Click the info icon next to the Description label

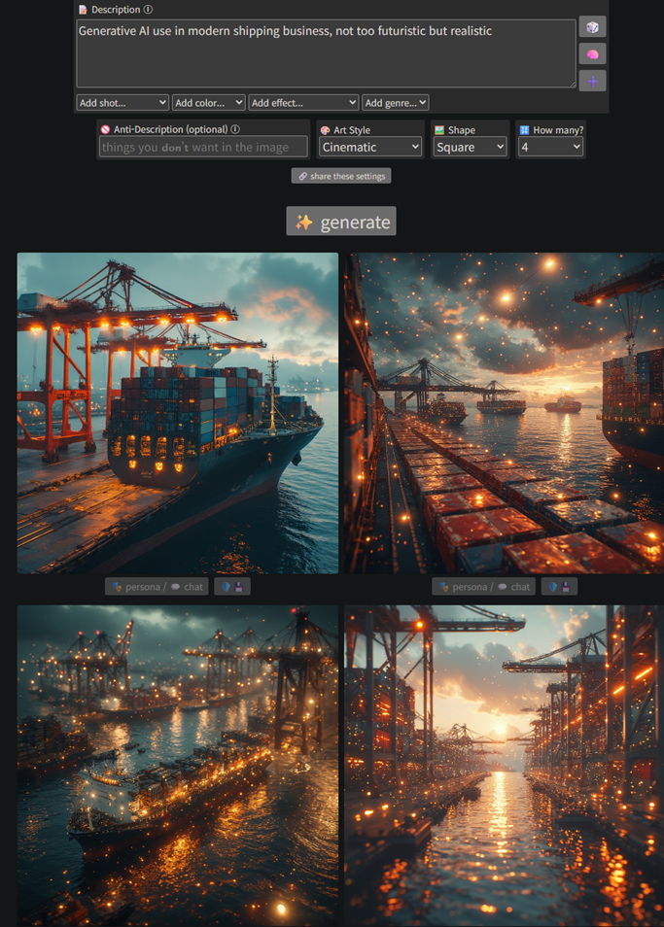click(x=148, y=10)
